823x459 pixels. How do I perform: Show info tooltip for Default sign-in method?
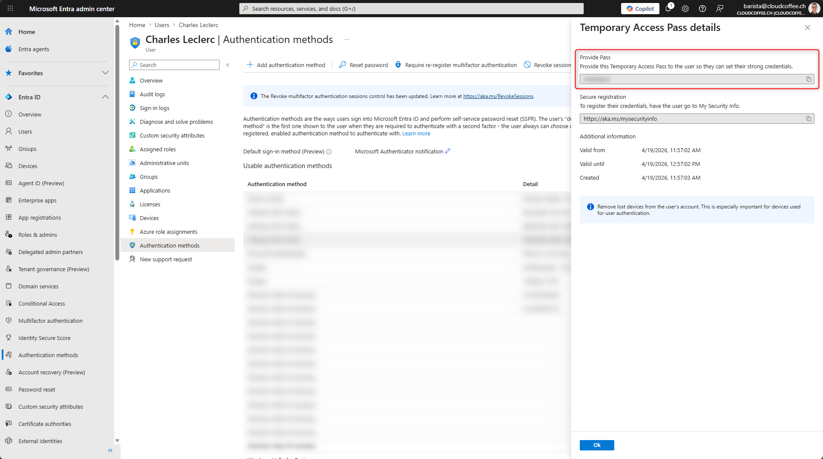(x=329, y=152)
